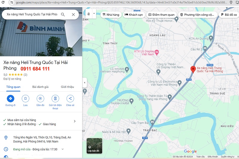239x159 pixels.
Task: Clear search with the X icon
Action: point(73,14)
